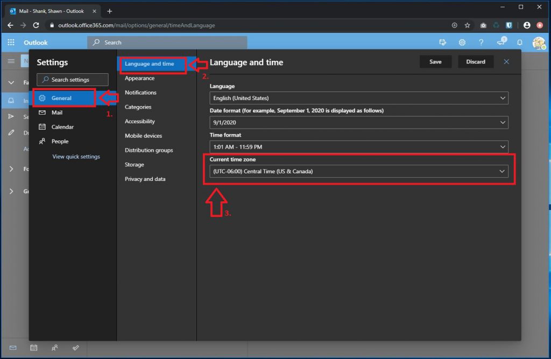This screenshot has width=551, height=359.
Task: Bookmark this page with the star icon
Action: coord(467,25)
